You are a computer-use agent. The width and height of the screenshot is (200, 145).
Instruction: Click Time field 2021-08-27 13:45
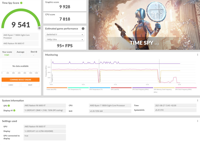pos(175,105)
